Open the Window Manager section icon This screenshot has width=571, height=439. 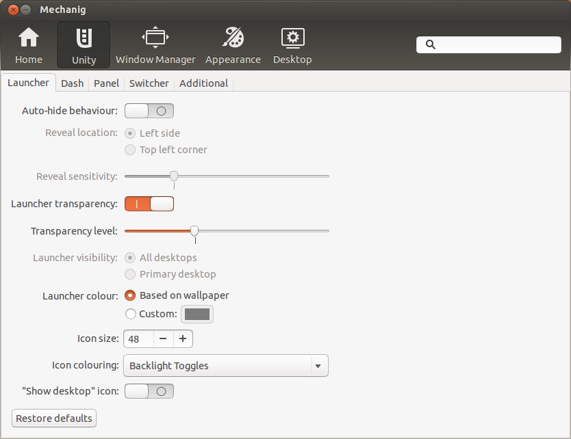coord(155,38)
